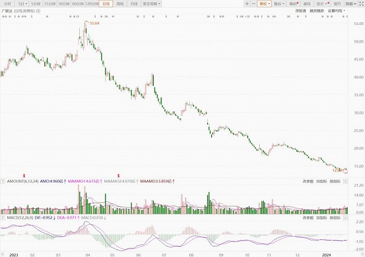Select the 5分钟 chart period
The height and width of the screenshot is (257, 365).
(x=35, y=4)
